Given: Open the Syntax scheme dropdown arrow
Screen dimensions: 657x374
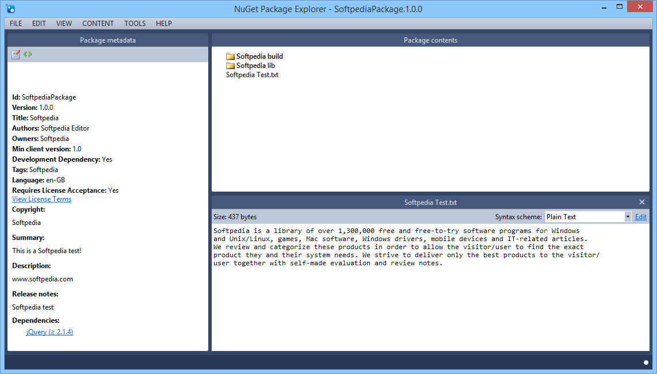Looking at the screenshot, I should click(628, 217).
